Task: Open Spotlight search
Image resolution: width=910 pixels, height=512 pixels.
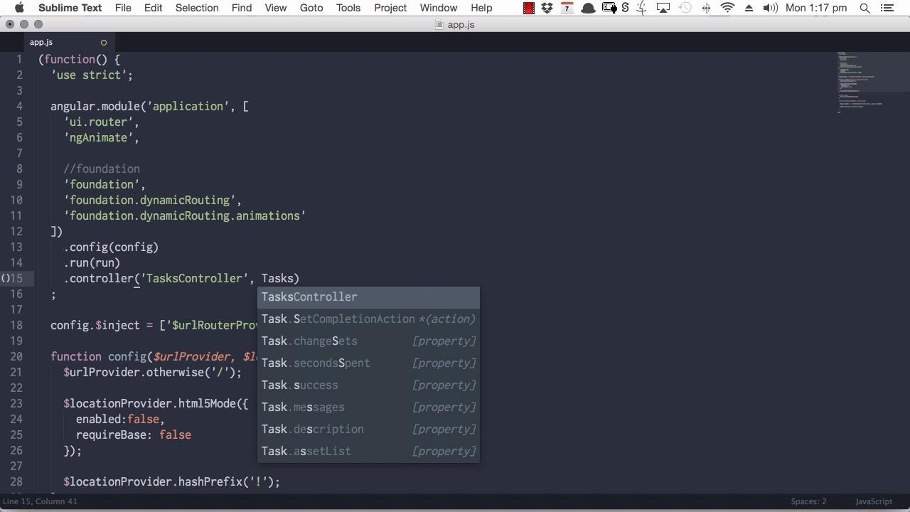Action: point(864,8)
